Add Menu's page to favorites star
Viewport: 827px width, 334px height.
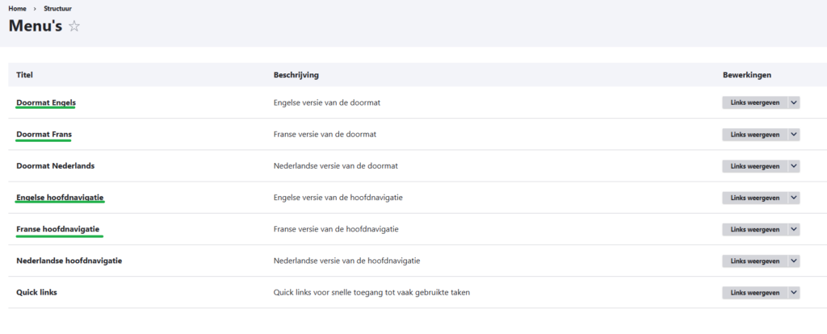click(x=74, y=26)
